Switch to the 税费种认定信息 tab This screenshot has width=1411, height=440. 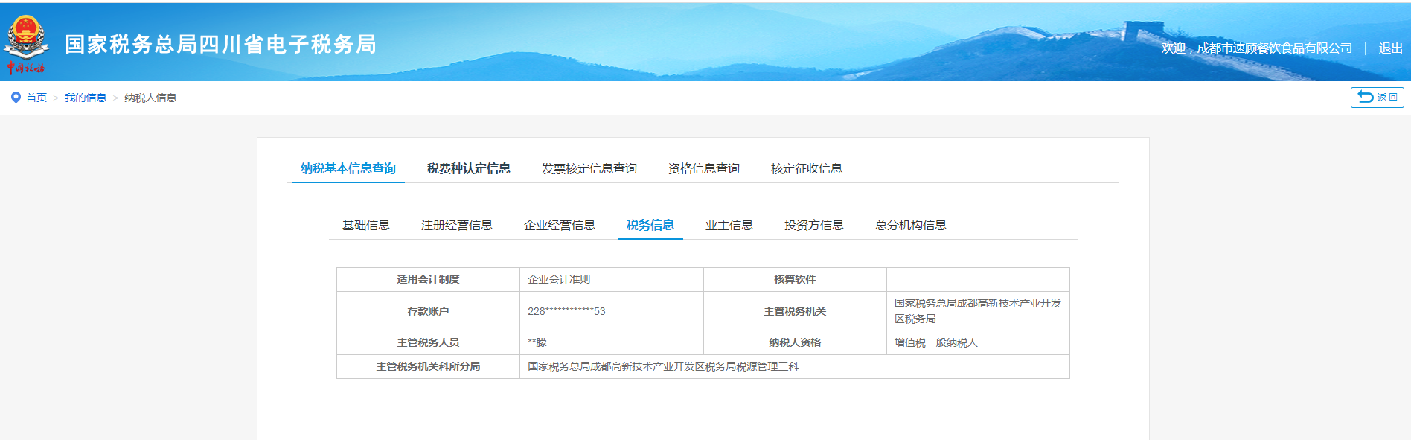click(x=469, y=168)
